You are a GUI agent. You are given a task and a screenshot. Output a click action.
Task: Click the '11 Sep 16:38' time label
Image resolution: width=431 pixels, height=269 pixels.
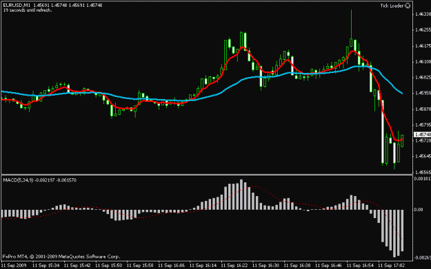pyautogui.click(x=297, y=265)
